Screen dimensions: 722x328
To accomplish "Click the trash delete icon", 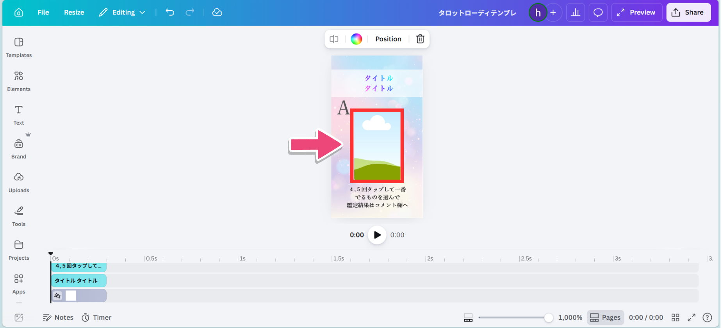I will [x=420, y=39].
